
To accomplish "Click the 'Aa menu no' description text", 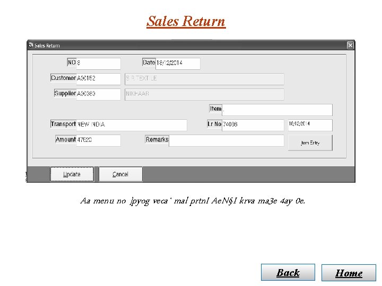I will 193,201.
